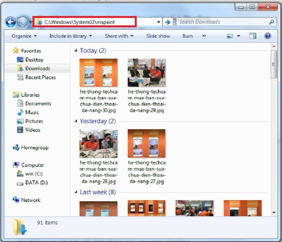The image size is (282, 242).
Task: Open Recent Places in Favorites
Action: pyautogui.click(x=40, y=77)
